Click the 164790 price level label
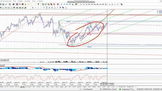The height and width of the screenshot is (91, 162). point(68,22)
